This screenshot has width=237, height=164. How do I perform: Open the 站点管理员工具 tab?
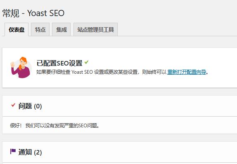[x=95, y=30]
